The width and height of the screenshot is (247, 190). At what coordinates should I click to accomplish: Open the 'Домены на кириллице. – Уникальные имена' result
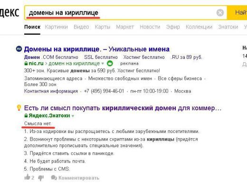click(96, 49)
